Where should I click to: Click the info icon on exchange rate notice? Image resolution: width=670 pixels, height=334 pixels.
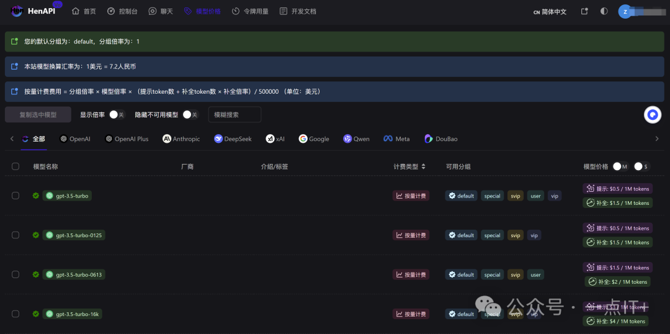point(14,66)
